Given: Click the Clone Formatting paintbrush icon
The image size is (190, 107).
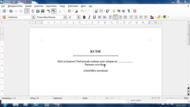Looking at the screenshot, I should pyautogui.click(x=76, y=11).
